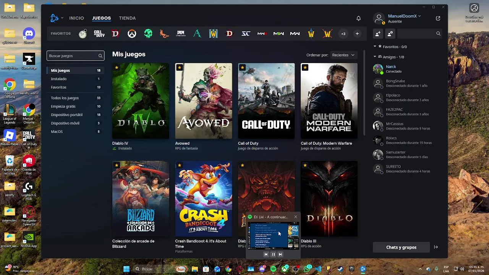Toggle favorite star on Diablo III card
This screenshot has width=489, height=275.
[305, 165]
